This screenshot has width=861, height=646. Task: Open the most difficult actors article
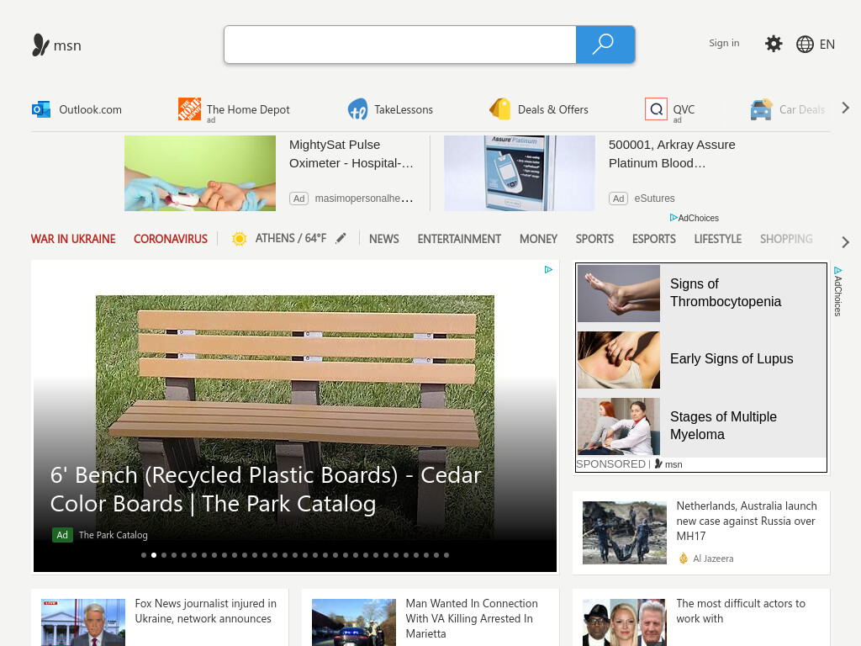[x=740, y=611]
